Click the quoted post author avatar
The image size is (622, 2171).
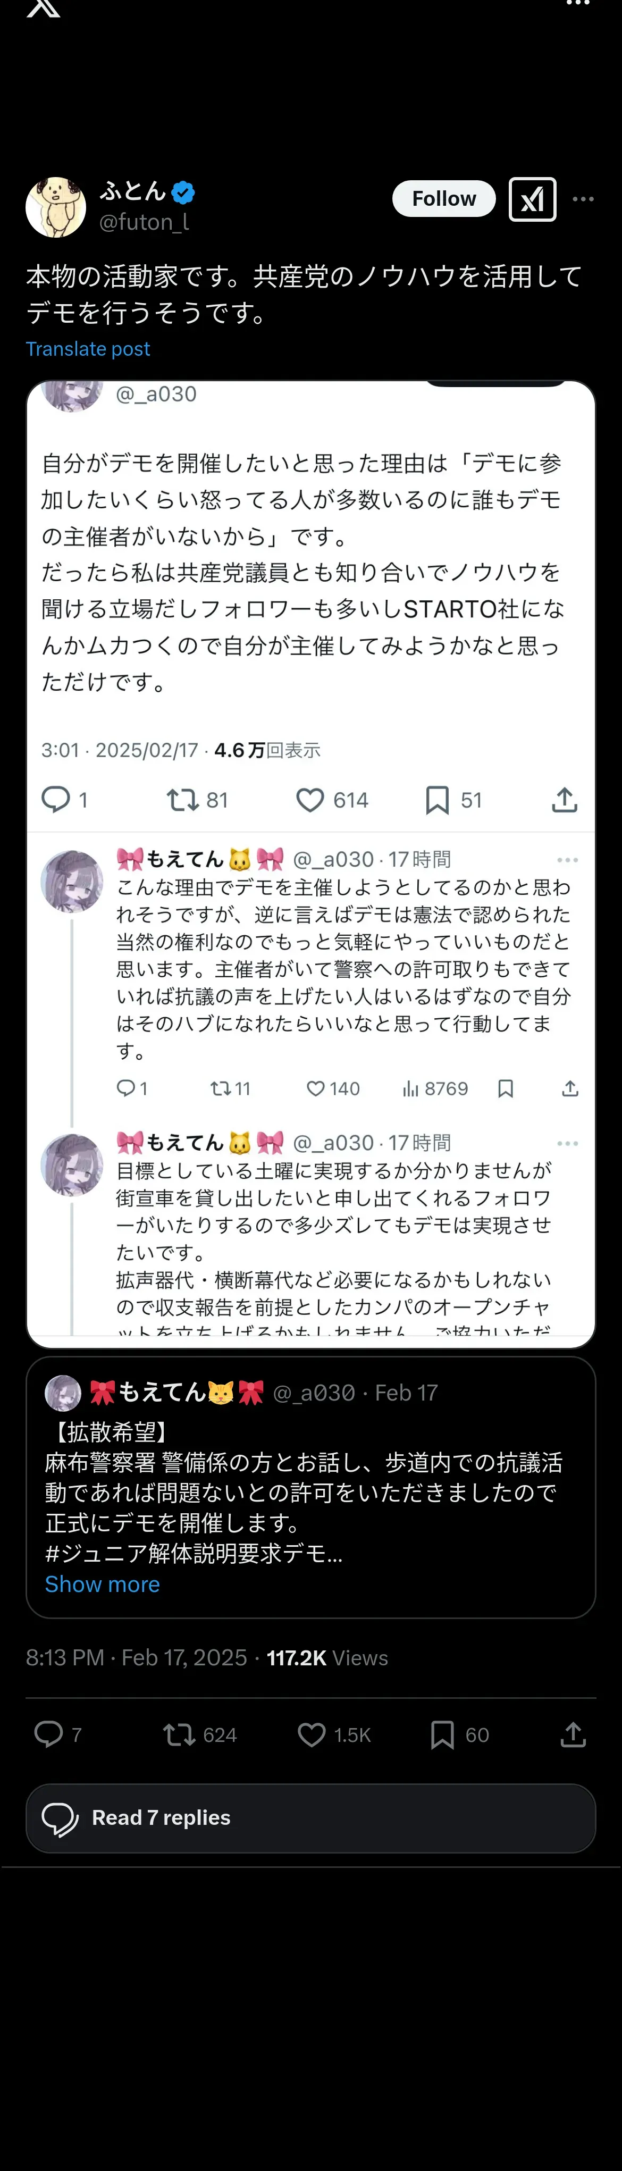click(62, 1393)
